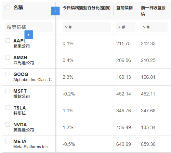Open the META Meta Platforms Inc entry
The width and height of the screenshot is (171, 153).
point(30,144)
